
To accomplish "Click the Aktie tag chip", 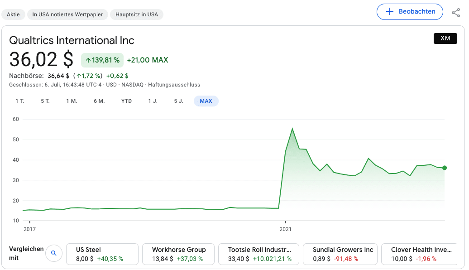I will (x=13, y=14).
